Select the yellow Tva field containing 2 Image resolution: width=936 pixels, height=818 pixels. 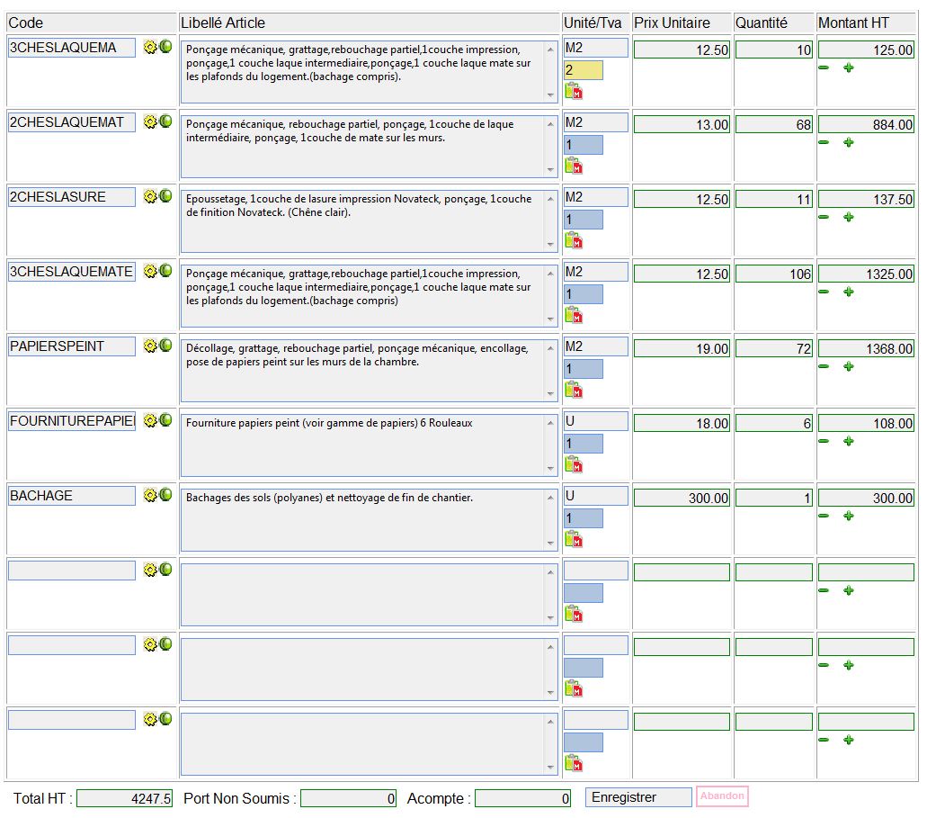pos(583,70)
